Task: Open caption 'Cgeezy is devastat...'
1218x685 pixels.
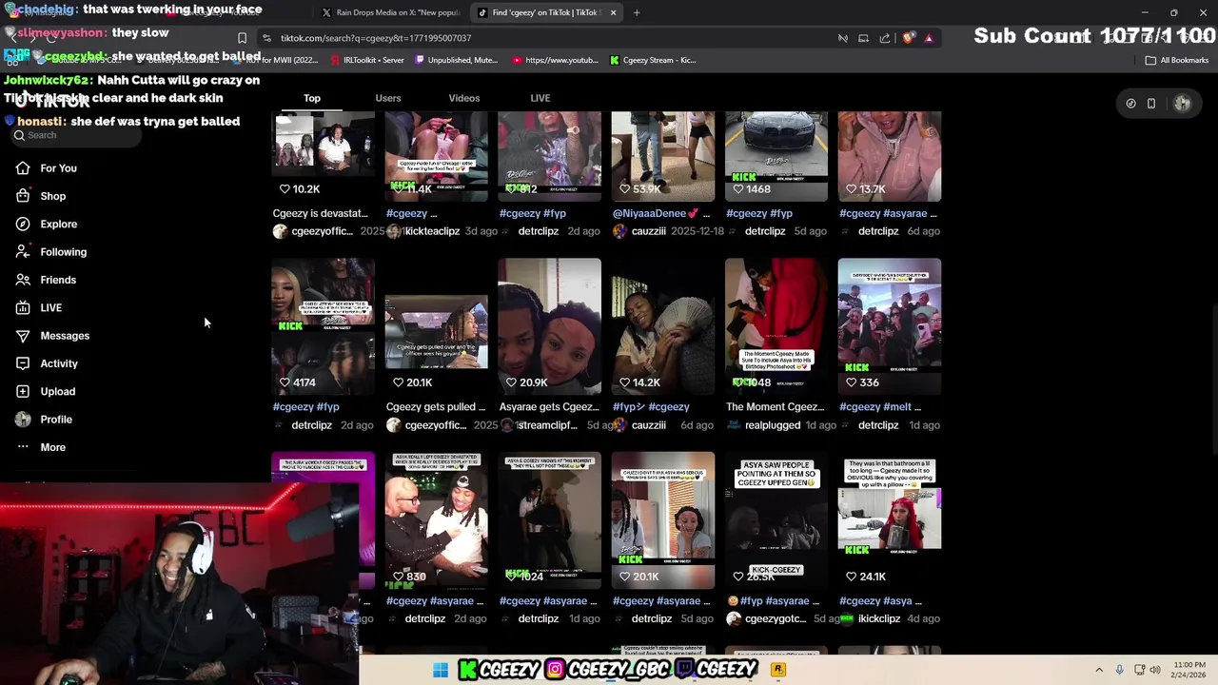Action: (x=320, y=213)
